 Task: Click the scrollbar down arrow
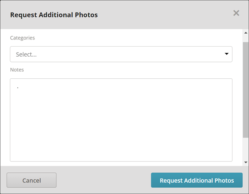[246, 162]
